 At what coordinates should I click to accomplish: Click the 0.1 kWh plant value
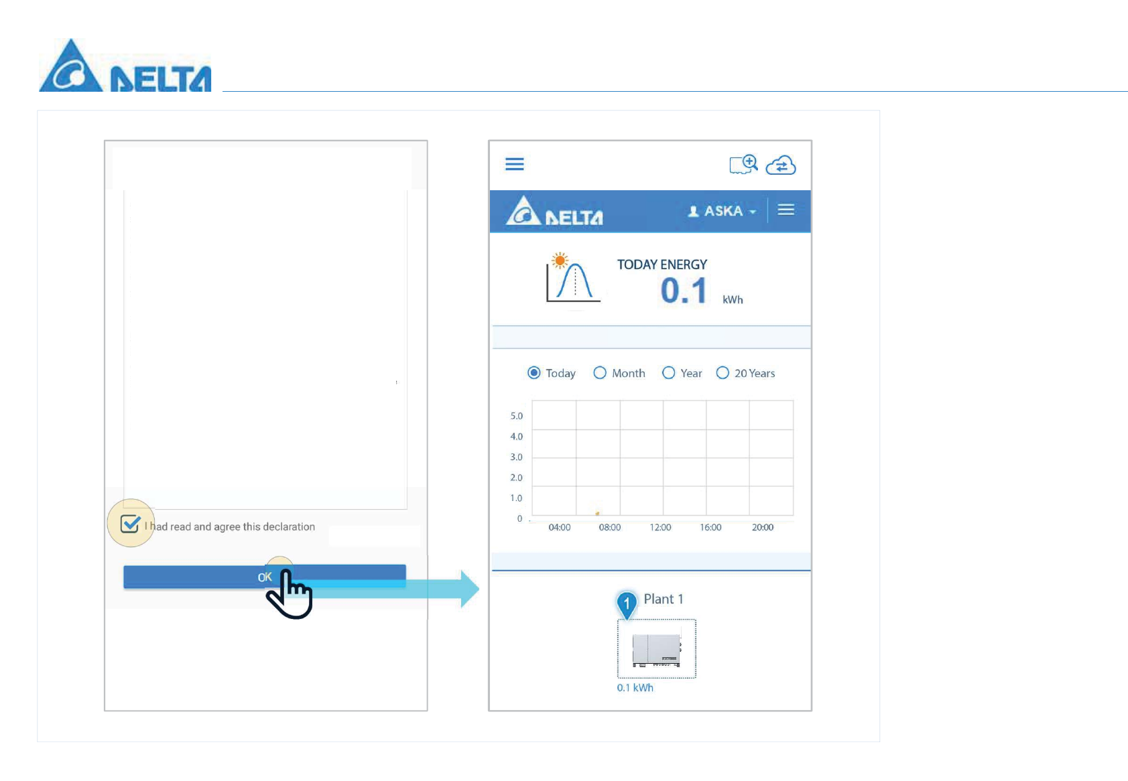(635, 688)
